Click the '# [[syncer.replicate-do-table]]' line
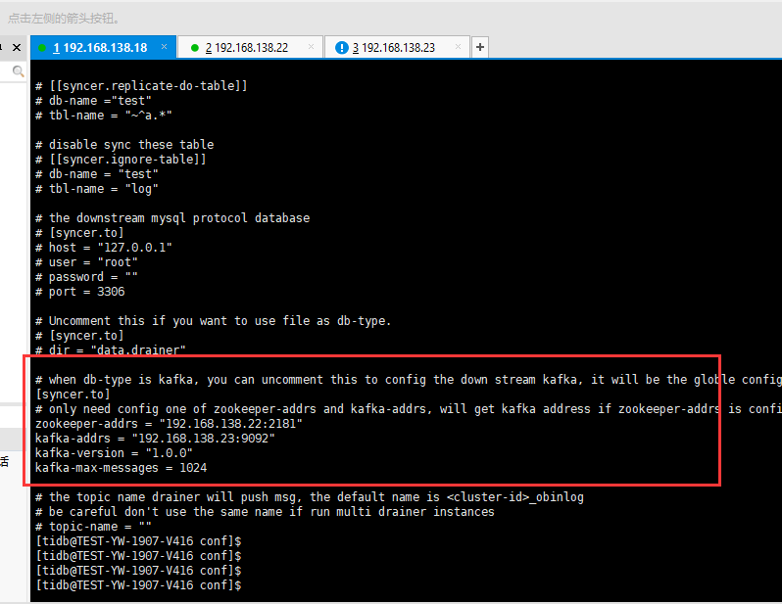The image size is (782, 604). (x=141, y=86)
